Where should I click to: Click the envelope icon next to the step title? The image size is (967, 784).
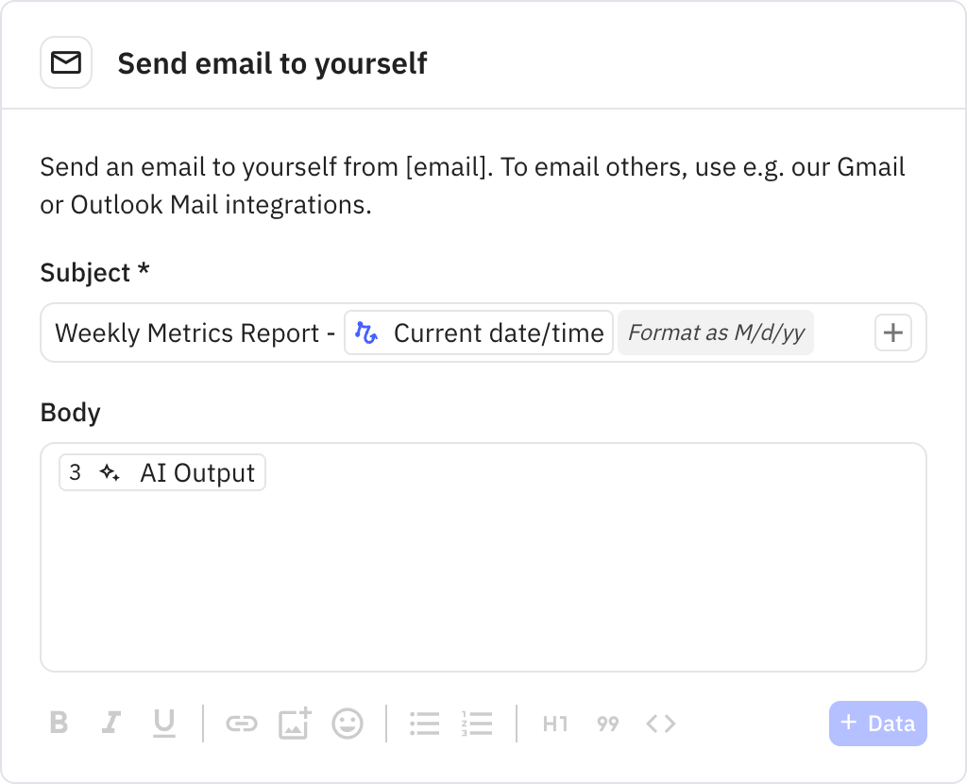pos(65,61)
